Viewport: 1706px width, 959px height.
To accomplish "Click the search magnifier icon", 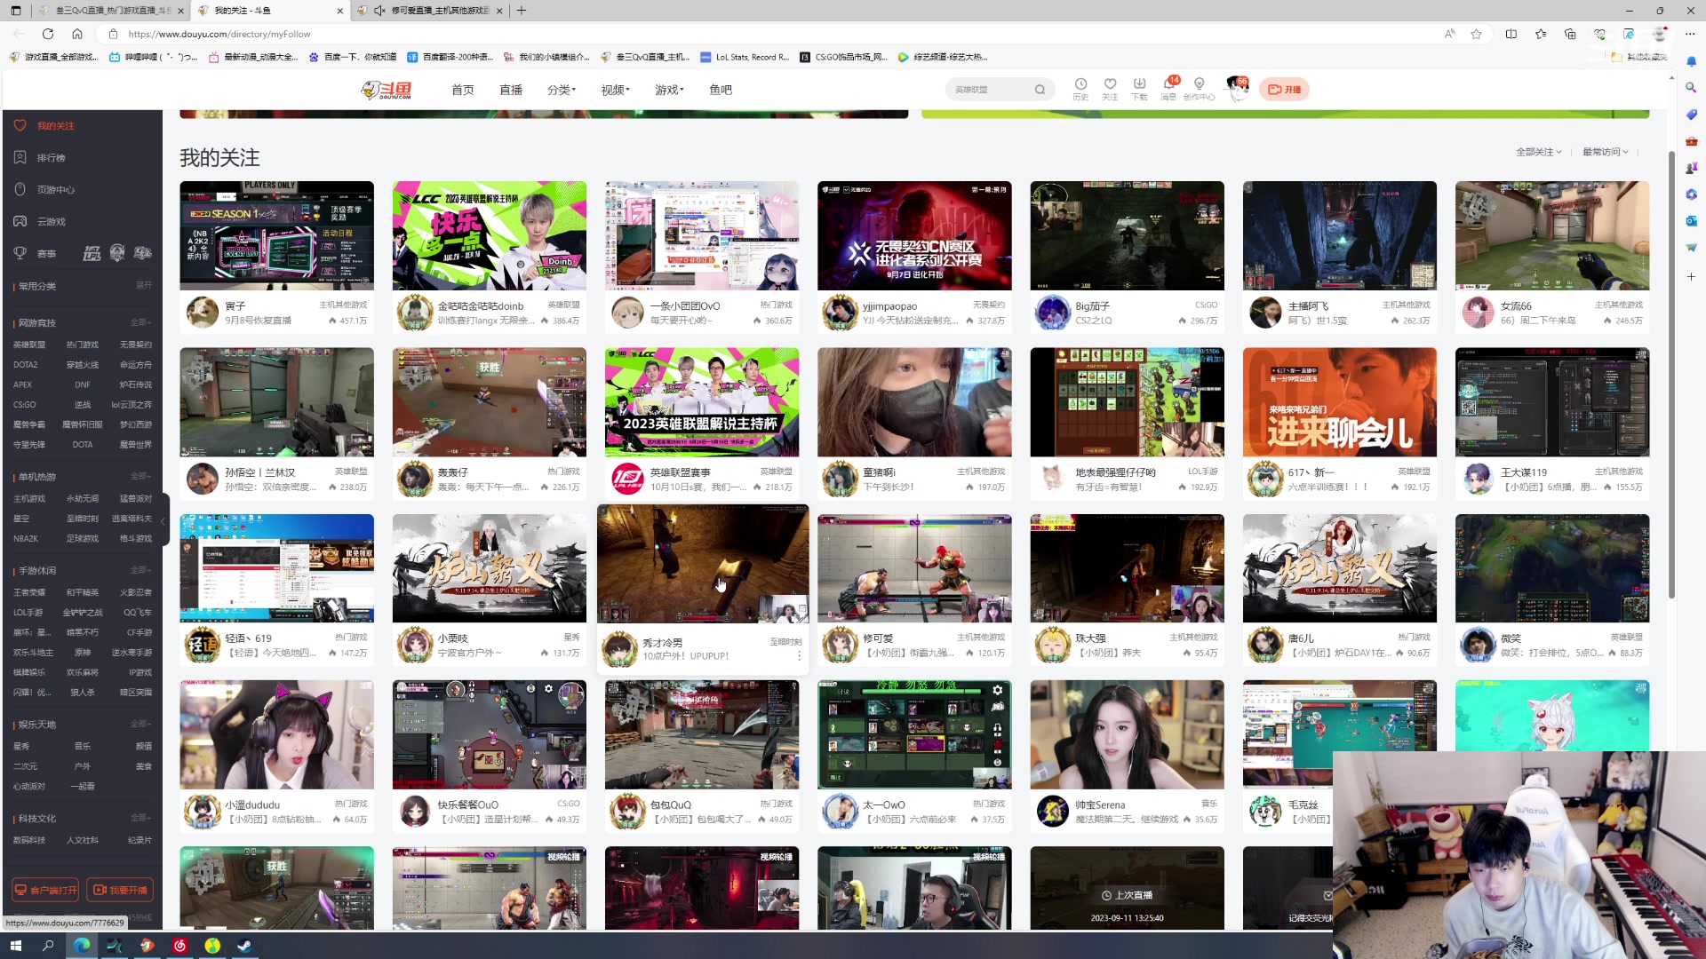I will [x=1040, y=90].
